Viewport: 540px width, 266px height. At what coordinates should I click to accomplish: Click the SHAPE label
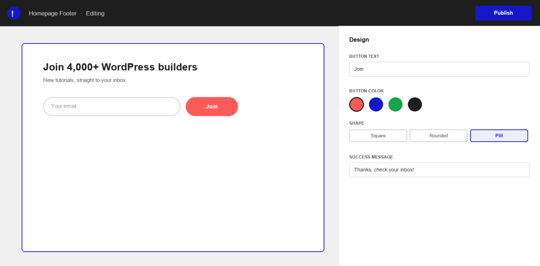pos(357,123)
